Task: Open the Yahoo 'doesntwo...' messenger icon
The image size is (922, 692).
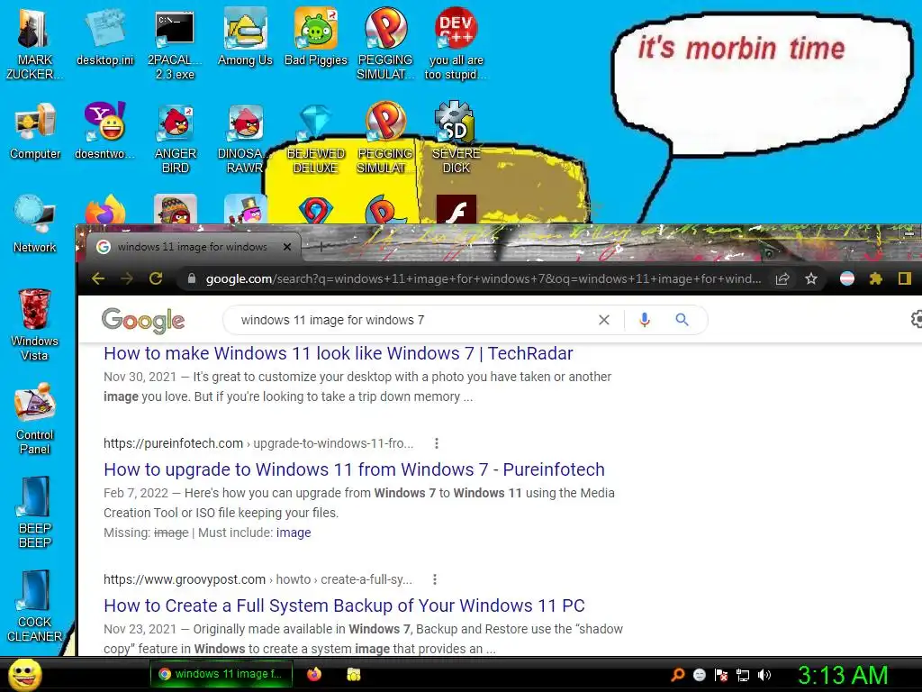Action: [104, 131]
